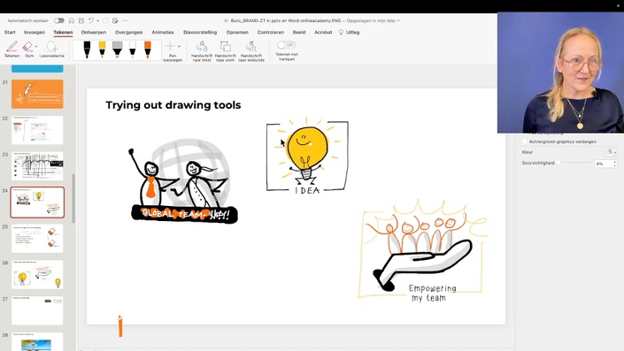Open the more options ellipsis

(x=125, y=20)
